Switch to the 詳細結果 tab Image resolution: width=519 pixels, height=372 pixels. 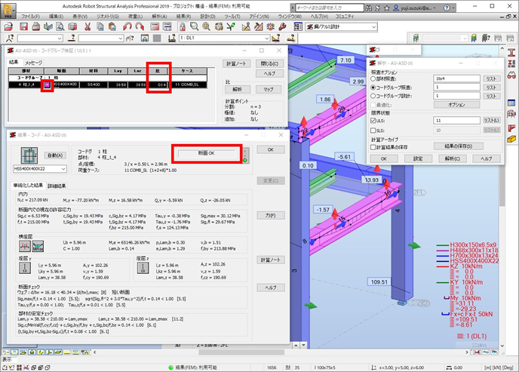[57, 186]
